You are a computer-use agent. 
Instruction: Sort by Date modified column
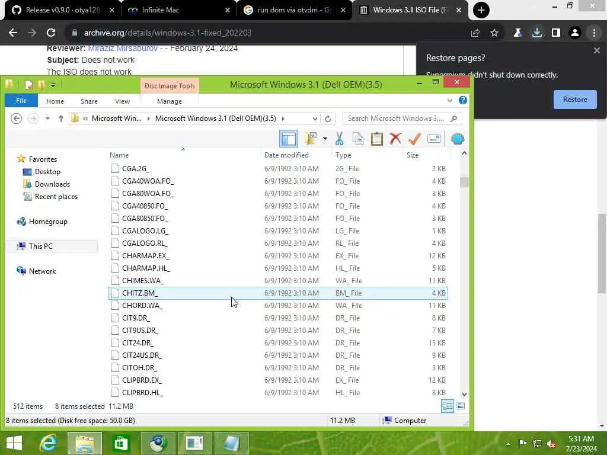click(x=286, y=155)
